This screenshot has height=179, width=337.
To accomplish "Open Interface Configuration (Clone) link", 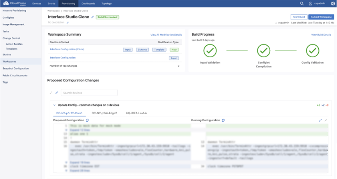I will (x=67, y=50).
